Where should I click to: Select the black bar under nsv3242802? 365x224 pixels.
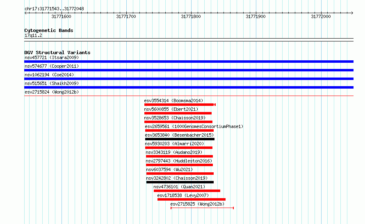pos(180,182)
